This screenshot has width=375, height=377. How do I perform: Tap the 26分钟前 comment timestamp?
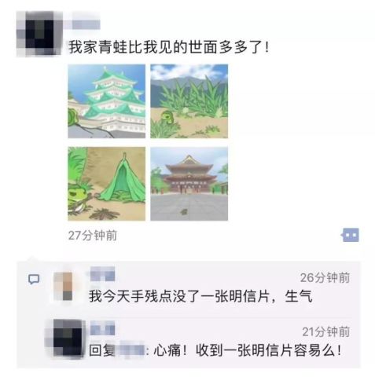coord(325,277)
